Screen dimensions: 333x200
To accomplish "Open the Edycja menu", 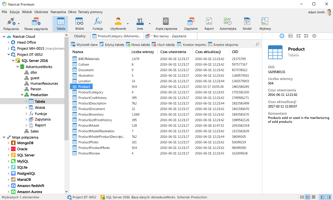I will point(14,12).
